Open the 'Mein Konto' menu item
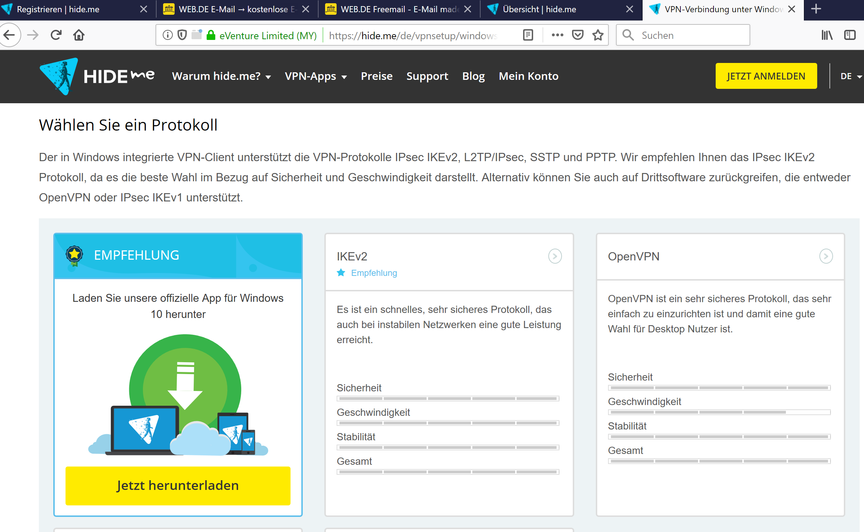 point(528,76)
